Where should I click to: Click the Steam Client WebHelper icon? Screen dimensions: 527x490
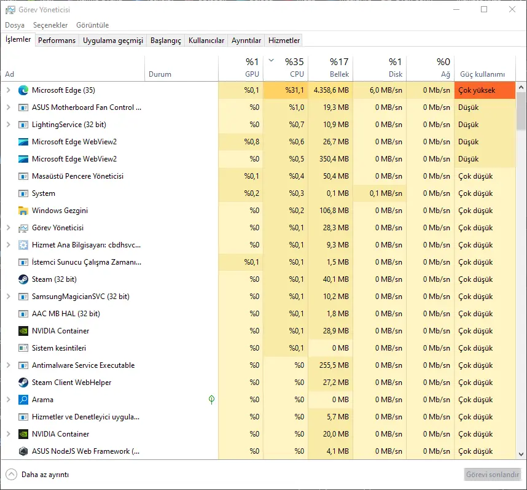[23, 383]
